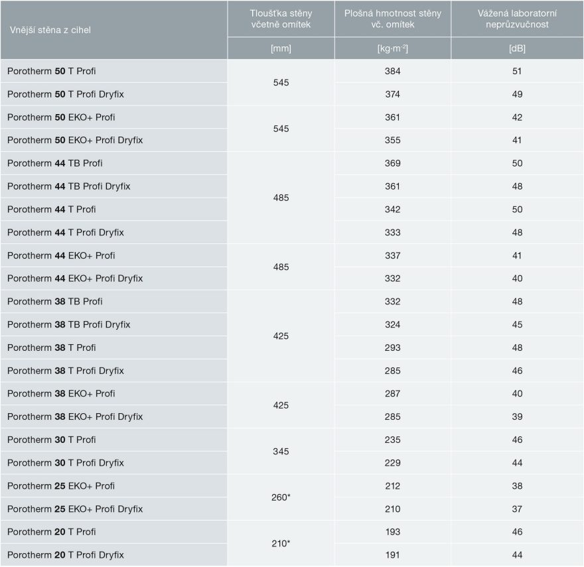Select the Porotherm 20 T Profi Dryfix label

click(x=66, y=554)
